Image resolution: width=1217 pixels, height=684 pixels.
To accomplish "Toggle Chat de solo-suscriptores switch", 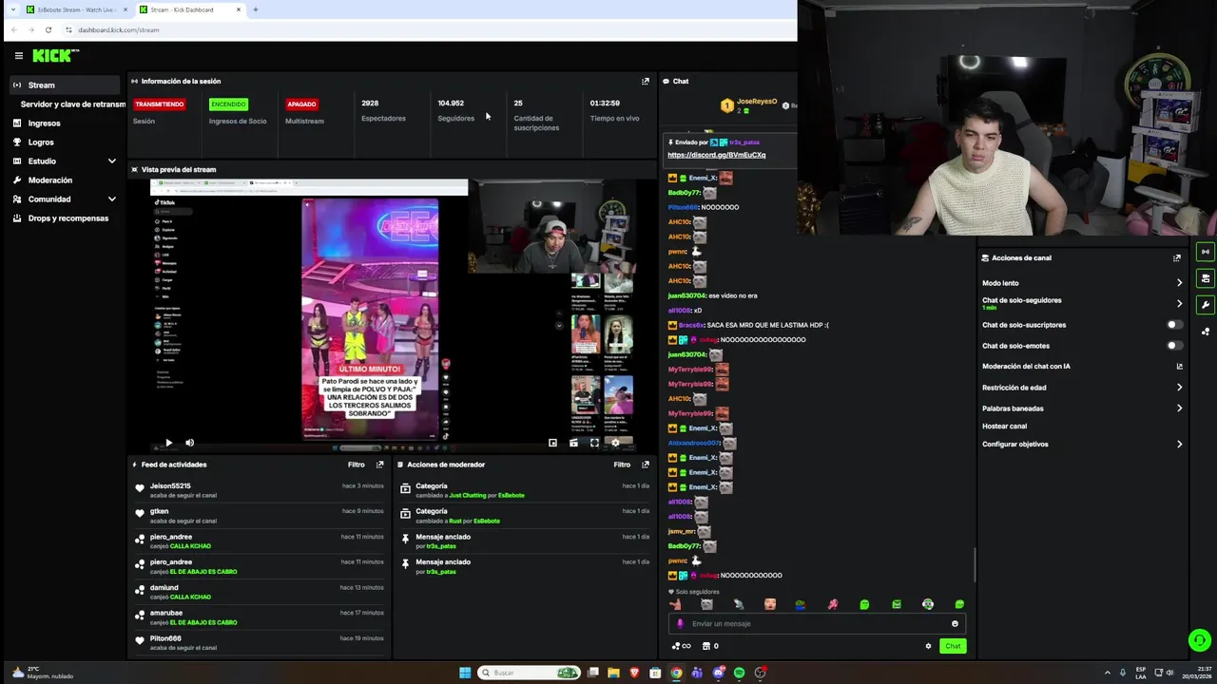I will [1174, 325].
